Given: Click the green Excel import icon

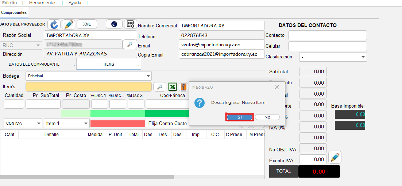Looking at the screenshot, I should click(x=173, y=87).
